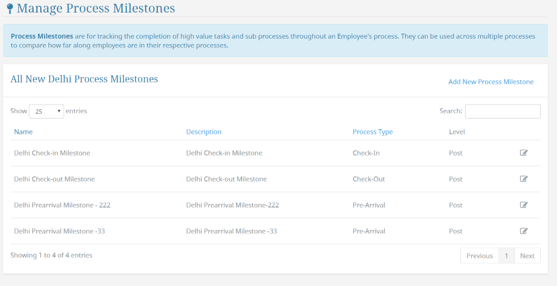Select page 1 in pagination
This screenshot has height=286, width=557.
[506, 256]
